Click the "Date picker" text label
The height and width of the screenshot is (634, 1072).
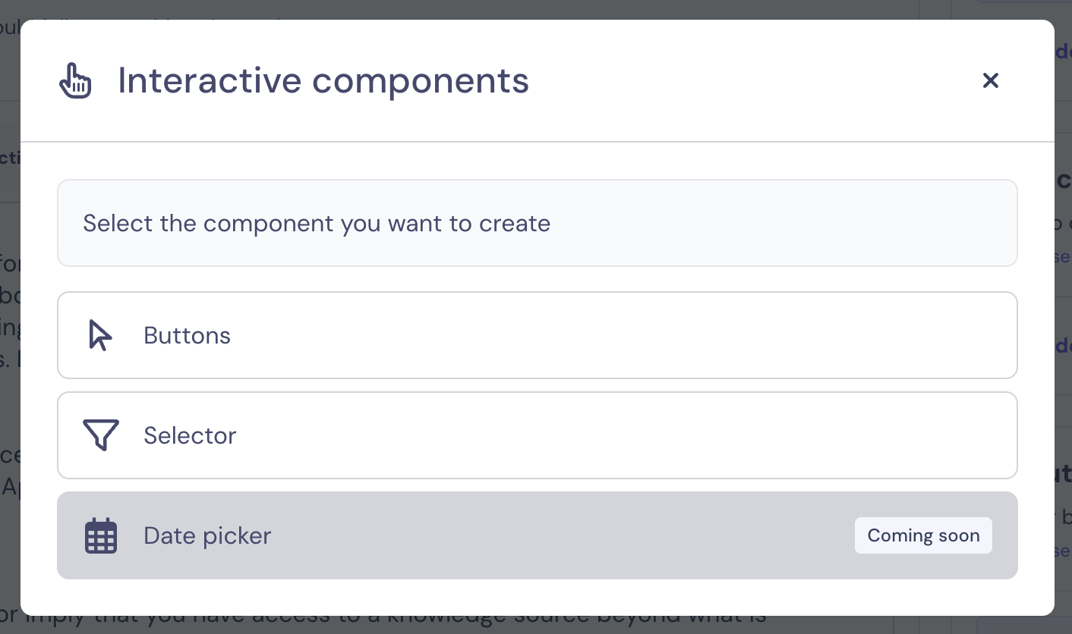(x=207, y=535)
